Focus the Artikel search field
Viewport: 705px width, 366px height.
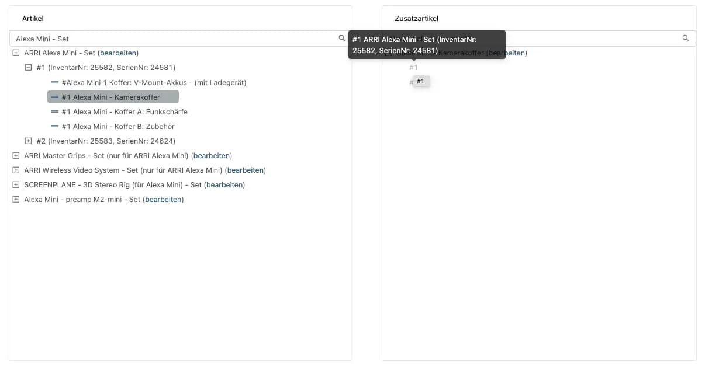coord(175,39)
